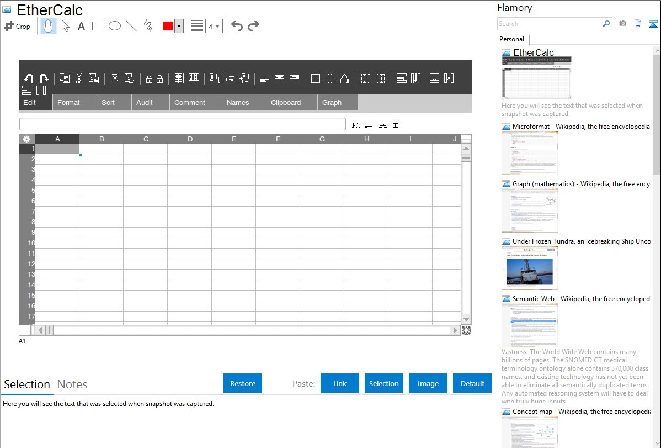
Task: Open the color picker dropdown arrow
Action: 179,26
